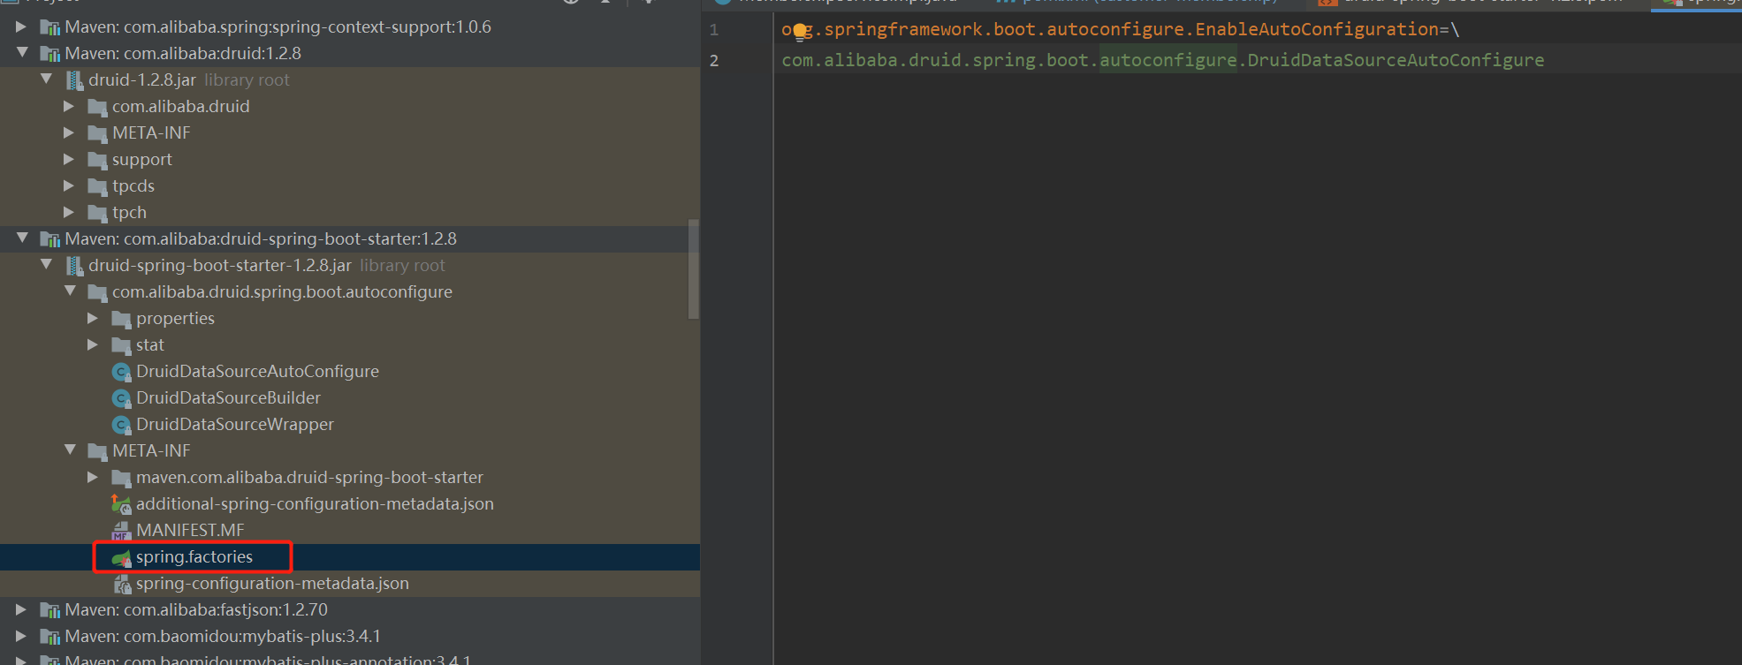The image size is (1742, 665).
Task: Collapse Maven: com.alibaba:druid-spring-boot-starter:1.2.8 node
Action: pos(21,238)
